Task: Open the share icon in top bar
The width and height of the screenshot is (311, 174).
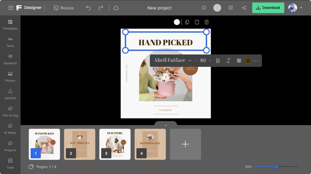Action: [244, 8]
